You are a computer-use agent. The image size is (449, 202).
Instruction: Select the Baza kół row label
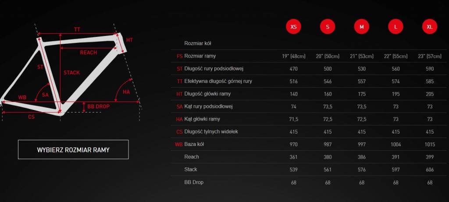pos(196,144)
